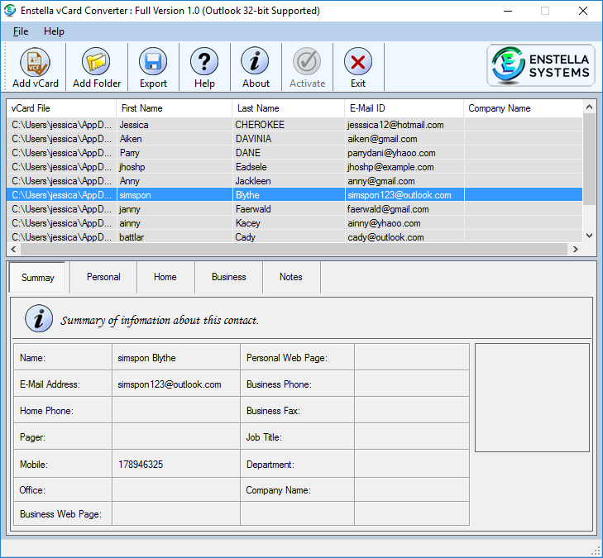Screen dimensions: 603x558
Task: Open the Help menu
Action: 54,31
